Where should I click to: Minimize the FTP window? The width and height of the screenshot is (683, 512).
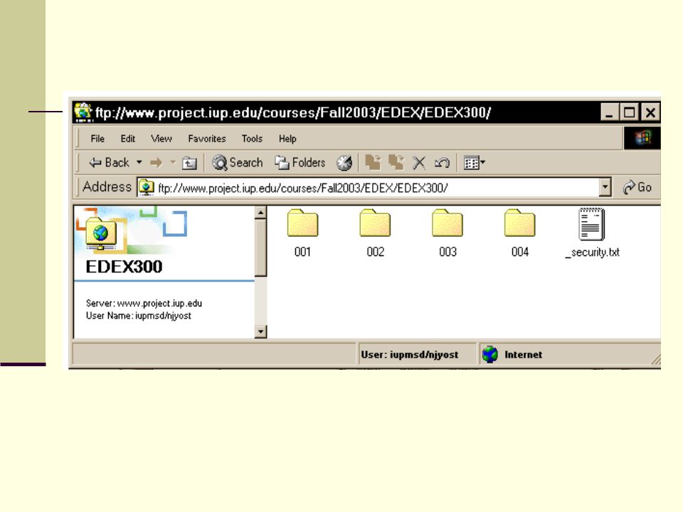click(x=610, y=112)
